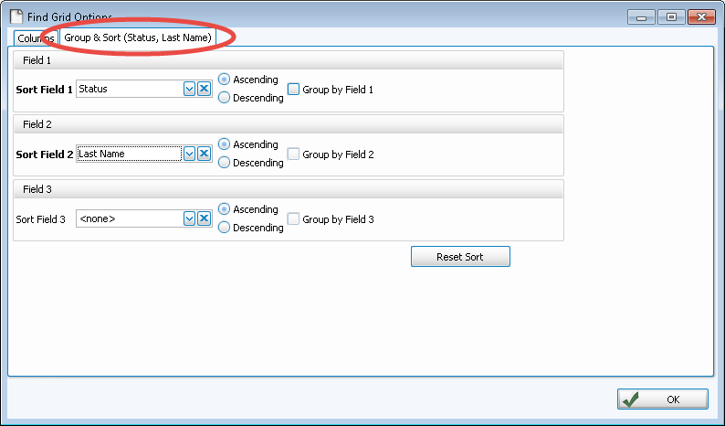Close the Find Grid Options window
Image resolution: width=725 pixels, height=426 pixels.
(x=700, y=16)
